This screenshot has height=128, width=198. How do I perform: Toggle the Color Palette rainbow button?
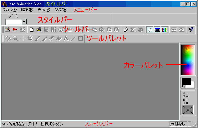click(165, 30)
